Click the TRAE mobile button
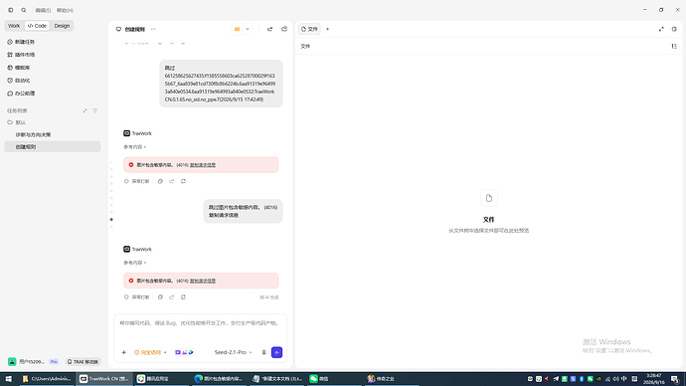 tap(83, 362)
